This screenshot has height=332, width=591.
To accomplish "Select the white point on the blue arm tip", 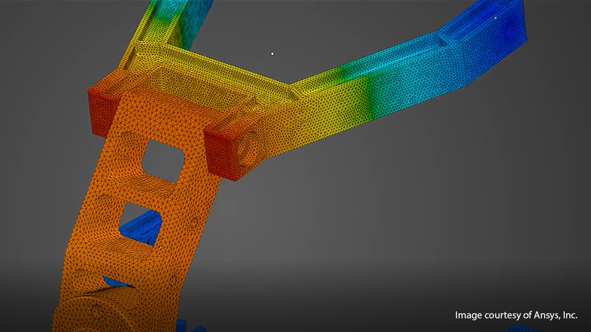I will pos(495,18).
